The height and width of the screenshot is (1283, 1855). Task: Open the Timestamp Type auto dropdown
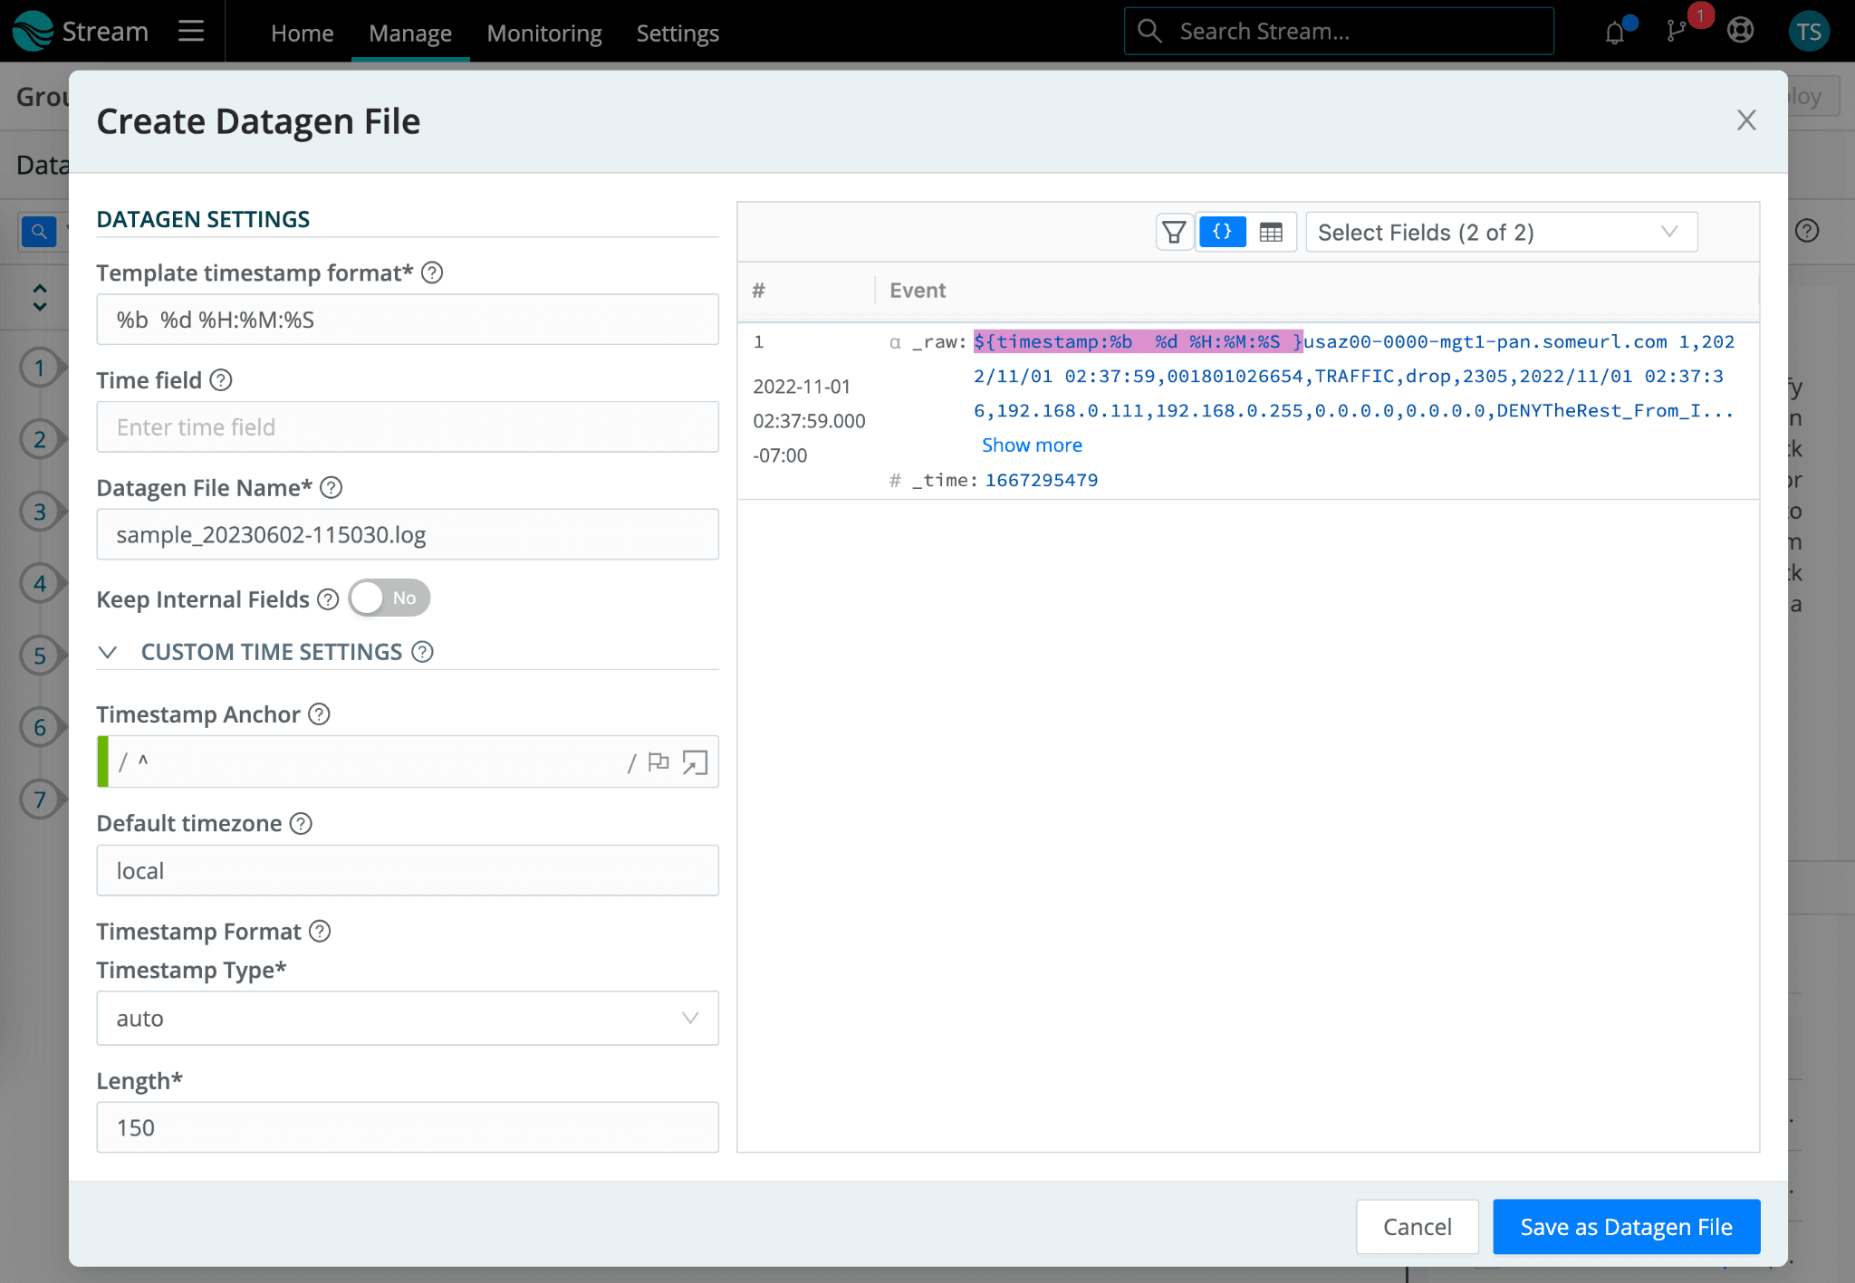click(408, 1019)
